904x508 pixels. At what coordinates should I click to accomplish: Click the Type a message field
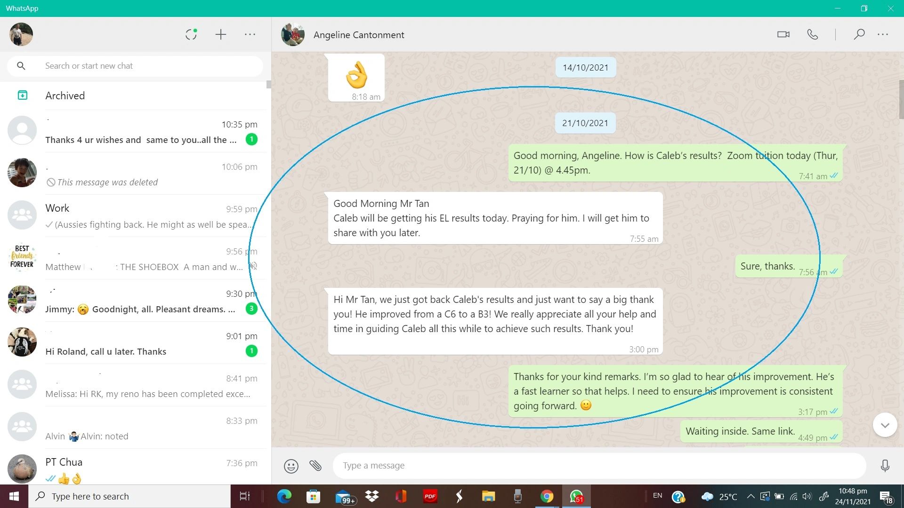point(598,466)
